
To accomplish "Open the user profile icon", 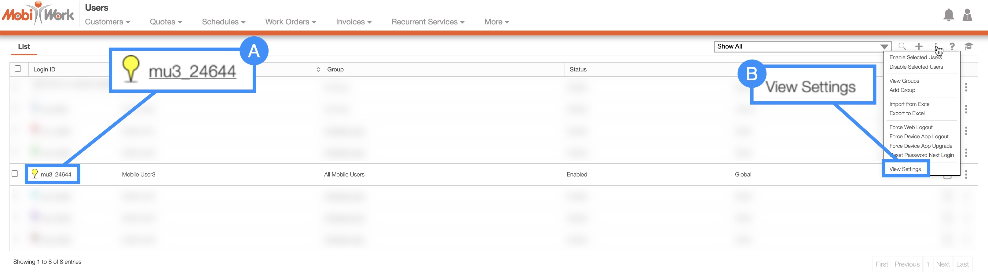I will (x=967, y=15).
